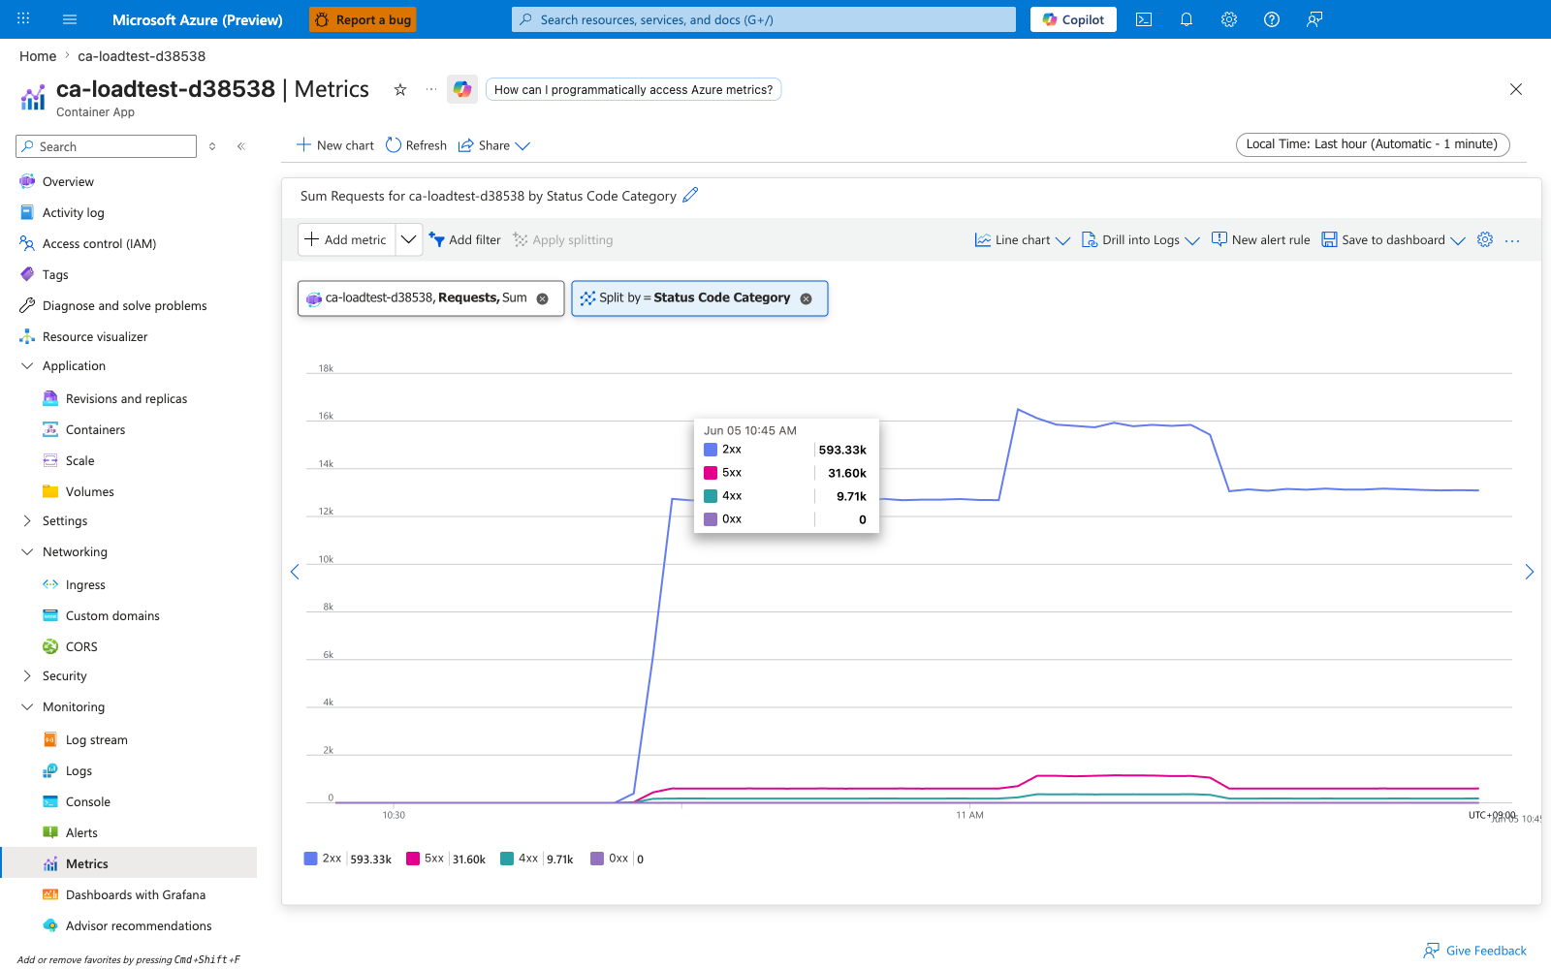Open the Add metric dropdown arrow
The width and height of the screenshot is (1551, 969).
click(409, 239)
